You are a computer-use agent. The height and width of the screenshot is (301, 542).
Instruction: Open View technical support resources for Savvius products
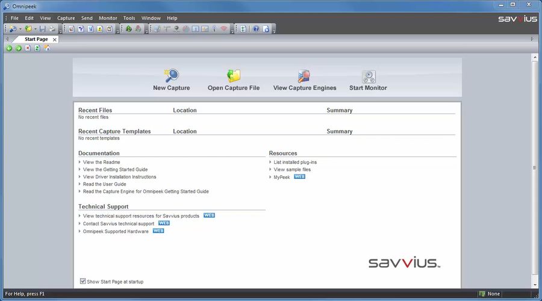tap(141, 216)
